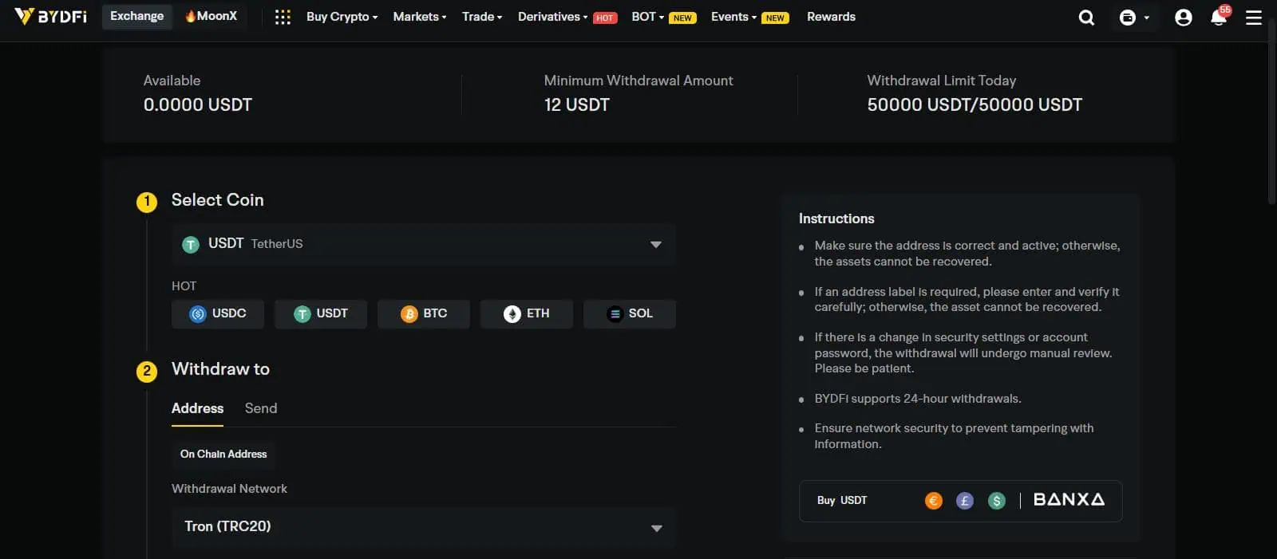Screen dimensions: 1277x559
Task: Click the HOT badge beside Derivatives
Action: click(x=605, y=18)
